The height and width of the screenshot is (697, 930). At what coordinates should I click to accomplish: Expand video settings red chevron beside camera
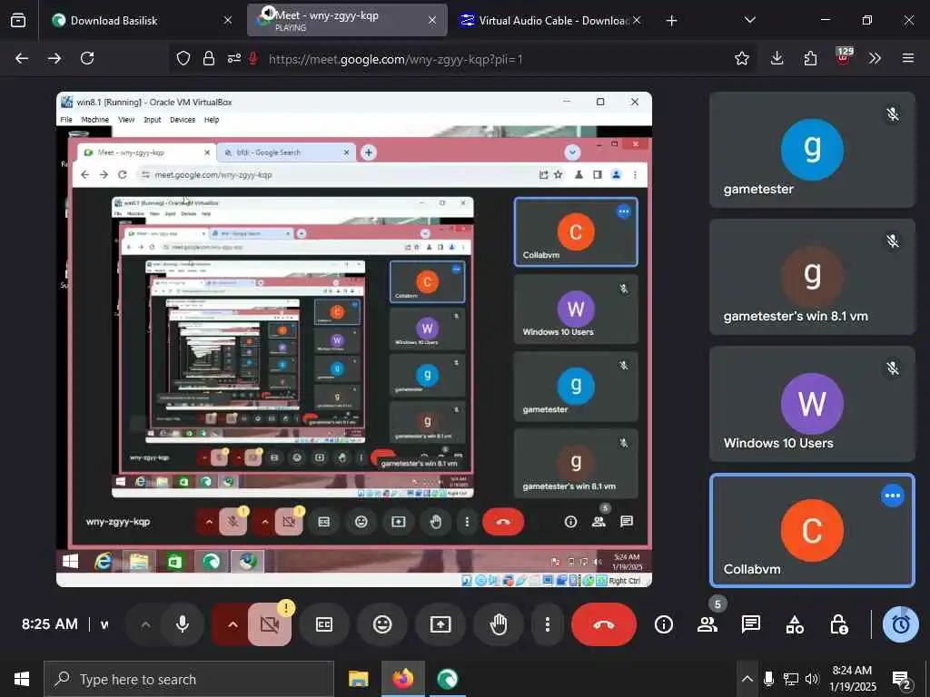point(232,624)
